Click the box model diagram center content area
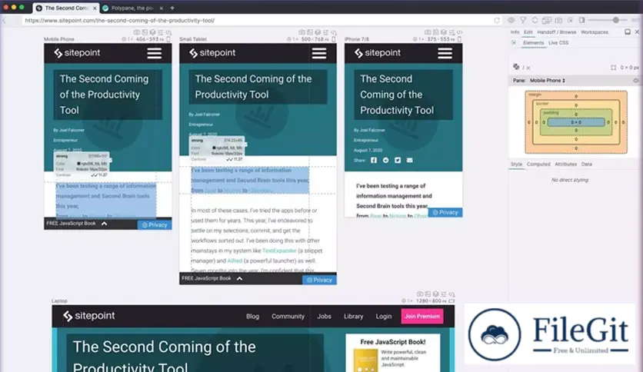The image size is (643, 372). 576,122
